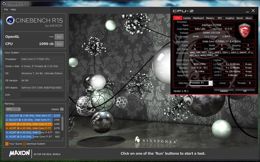
Task: Select ranking entry 3 scoring 1090
Action: click(33, 124)
